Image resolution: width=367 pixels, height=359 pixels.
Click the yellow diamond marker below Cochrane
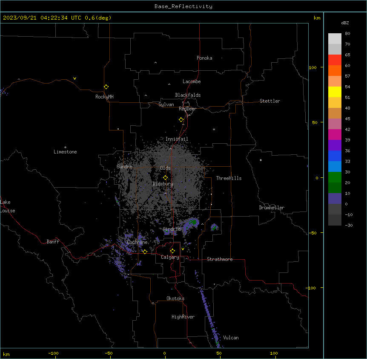coord(145,252)
